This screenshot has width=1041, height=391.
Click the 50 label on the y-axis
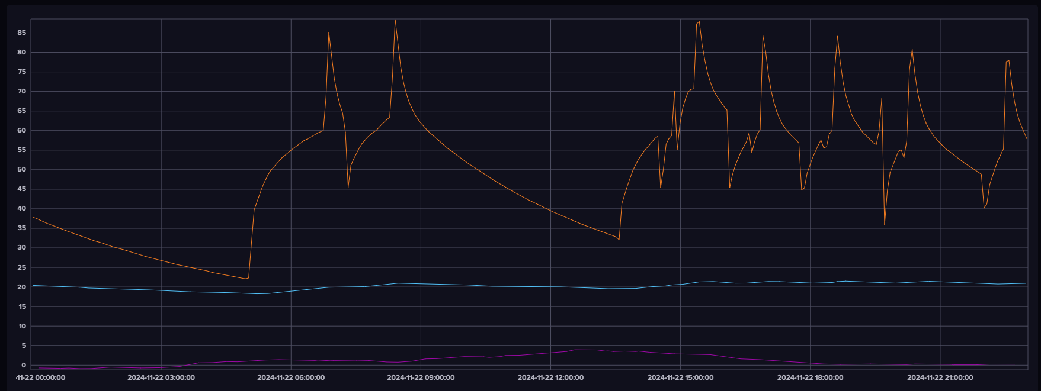(x=22, y=170)
